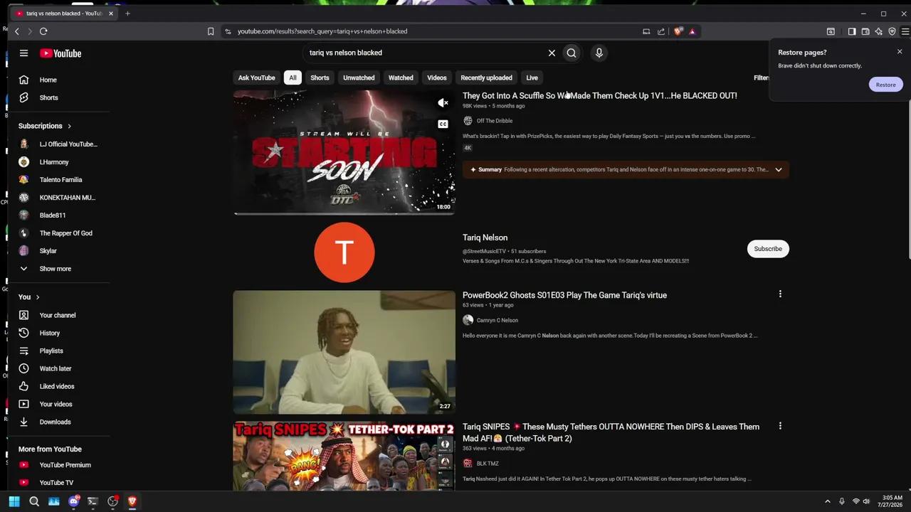Start voice search with microphone icon
911x512 pixels.
click(x=599, y=53)
